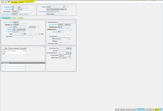The width and height of the screenshot is (163, 111).
Task: Click the yellow favorites star icon
Action: click(x=5, y=2)
